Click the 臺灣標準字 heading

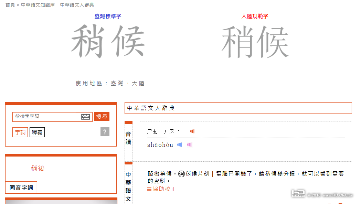click(107, 15)
